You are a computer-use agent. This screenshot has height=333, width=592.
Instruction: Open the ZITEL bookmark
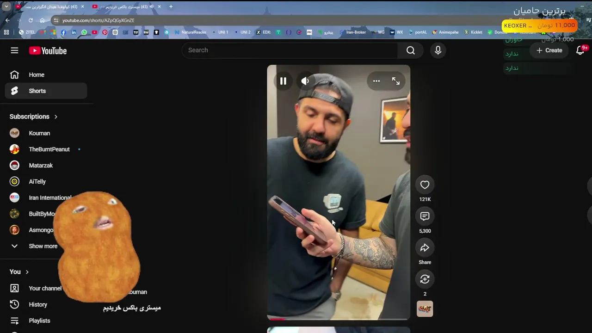27,32
